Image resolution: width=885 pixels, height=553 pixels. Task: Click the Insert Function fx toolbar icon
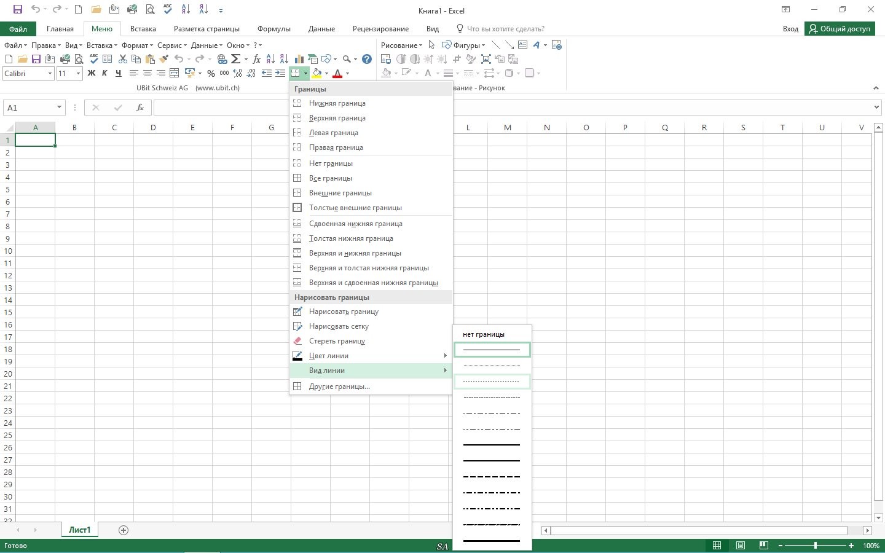click(256, 59)
